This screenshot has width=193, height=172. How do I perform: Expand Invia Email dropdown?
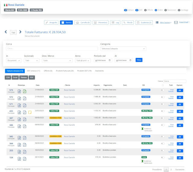pyautogui.click(x=184, y=22)
